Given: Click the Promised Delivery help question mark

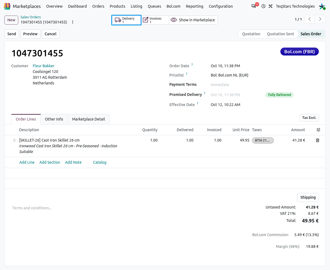Looking at the screenshot, I should coord(205,93).
